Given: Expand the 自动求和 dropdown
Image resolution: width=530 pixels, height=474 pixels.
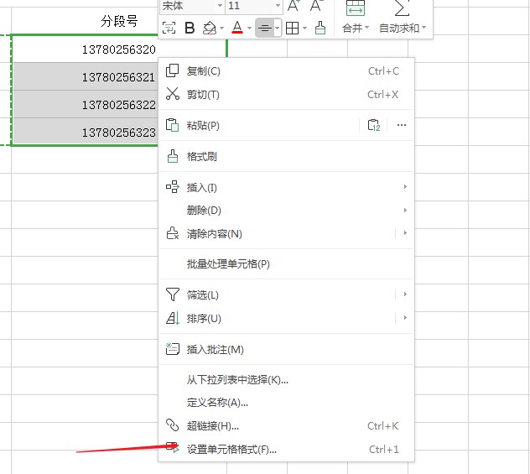Looking at the screenshot, I should pyautogui.click(x=402, y=29).
